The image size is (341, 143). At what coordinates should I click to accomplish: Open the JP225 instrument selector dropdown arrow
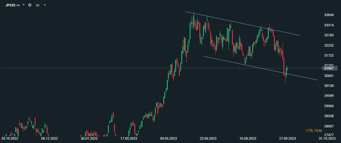point(24,5)
